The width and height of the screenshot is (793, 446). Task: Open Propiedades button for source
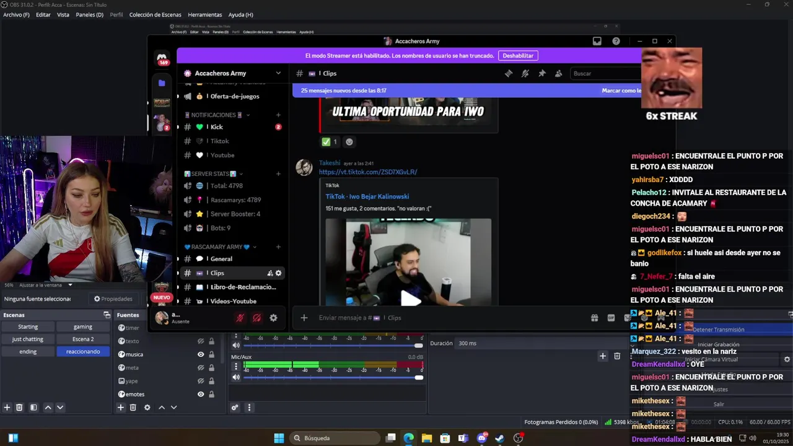point(113,299)
